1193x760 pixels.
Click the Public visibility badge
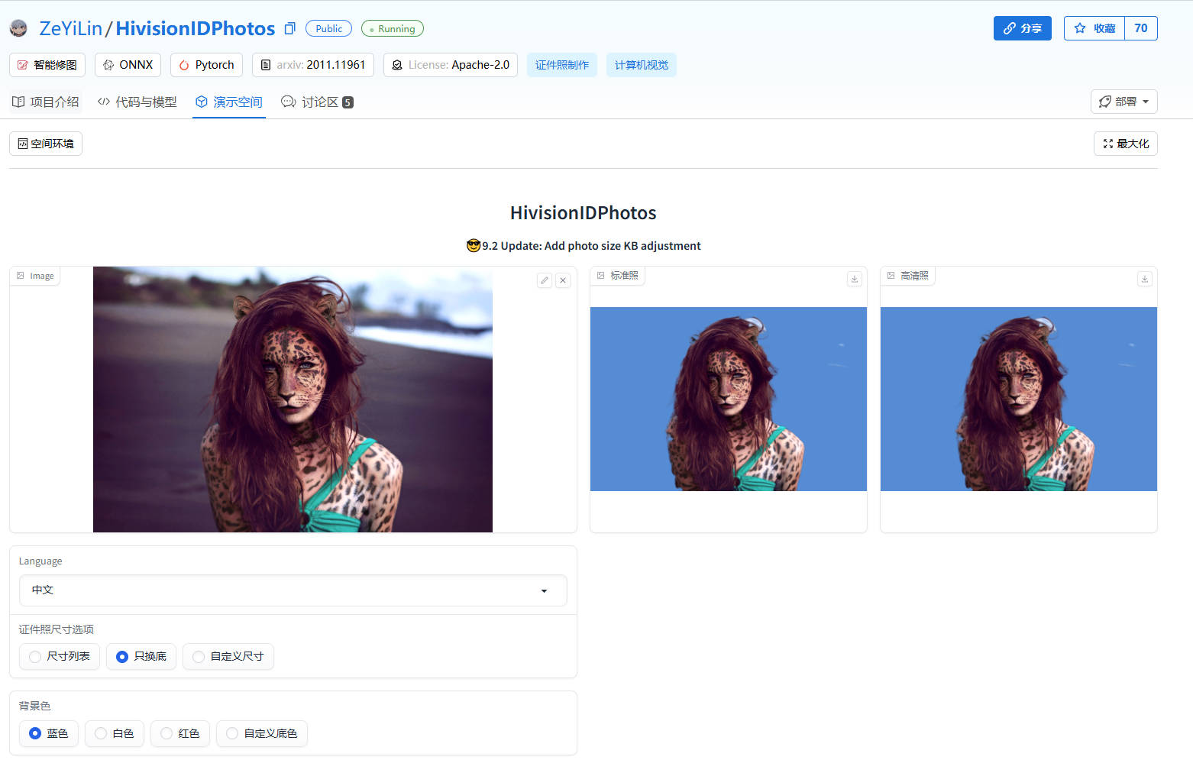coord(328,28)
